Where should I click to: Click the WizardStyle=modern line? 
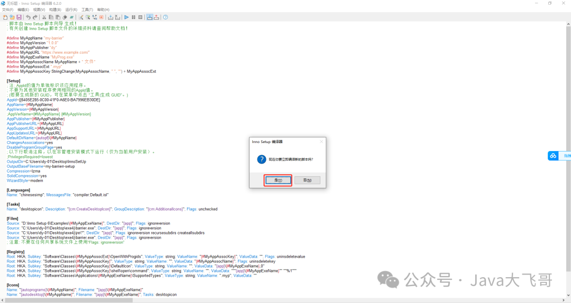[x=25, y=181]
